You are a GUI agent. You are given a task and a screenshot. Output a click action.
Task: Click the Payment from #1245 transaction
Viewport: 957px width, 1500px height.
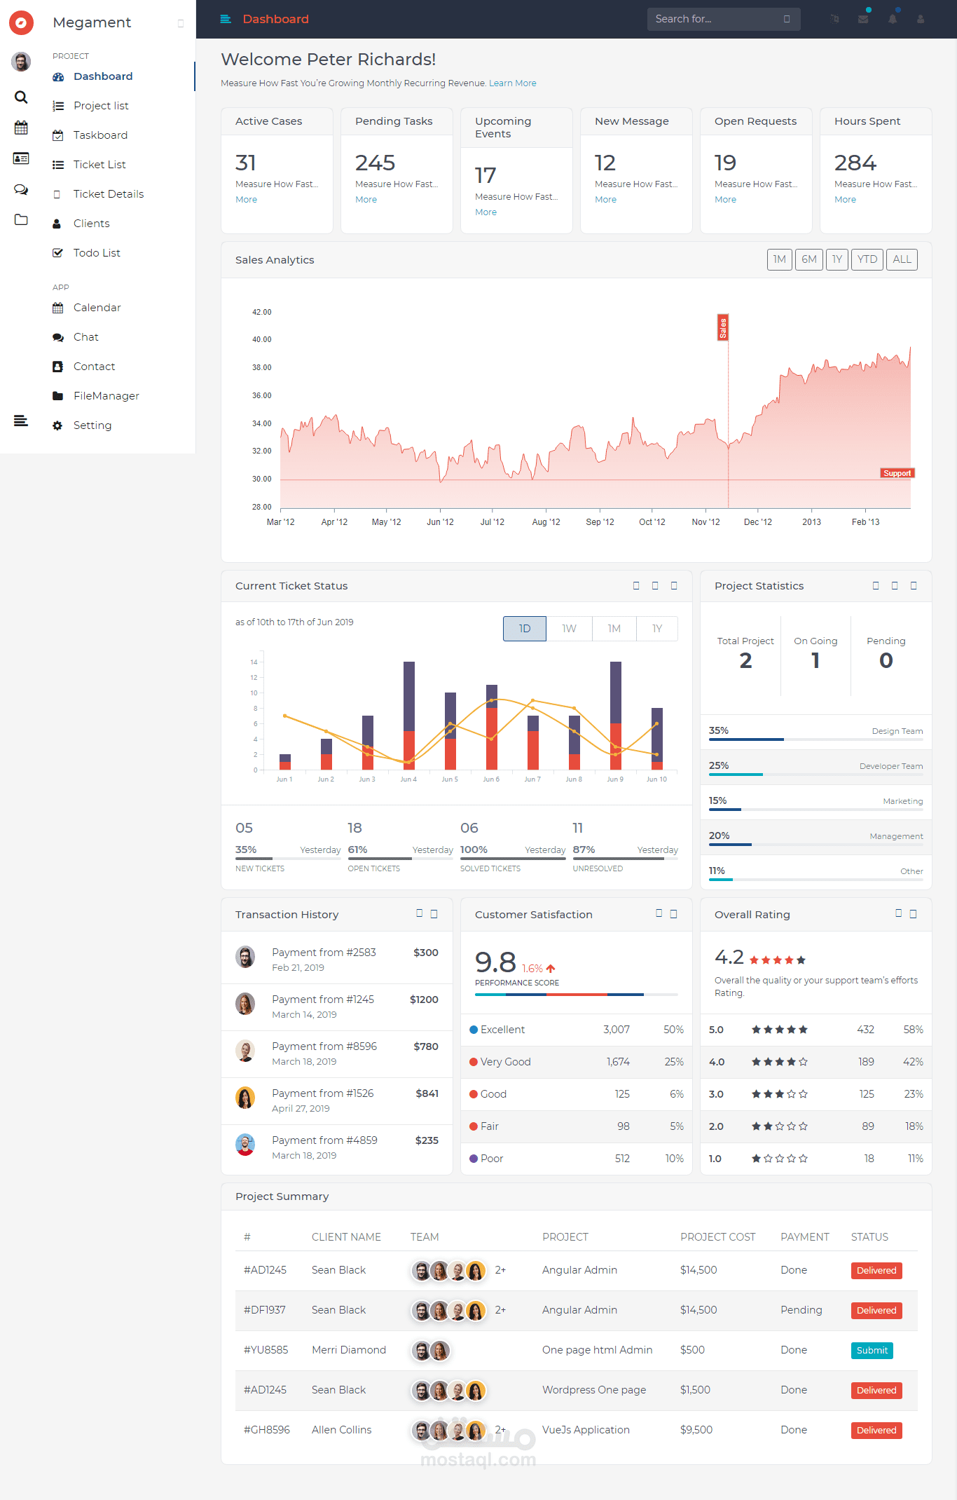coord(337,1007)
